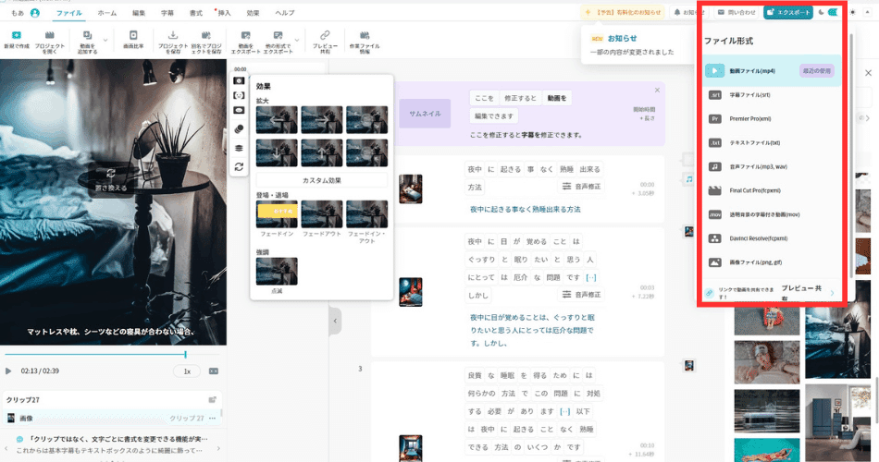Play the video preview
Image resolution: width=879 pixels, height=462 pixels.
(8, 371)
